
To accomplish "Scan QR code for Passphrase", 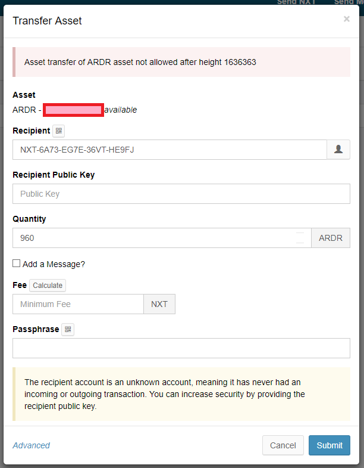I will point(68,330).
